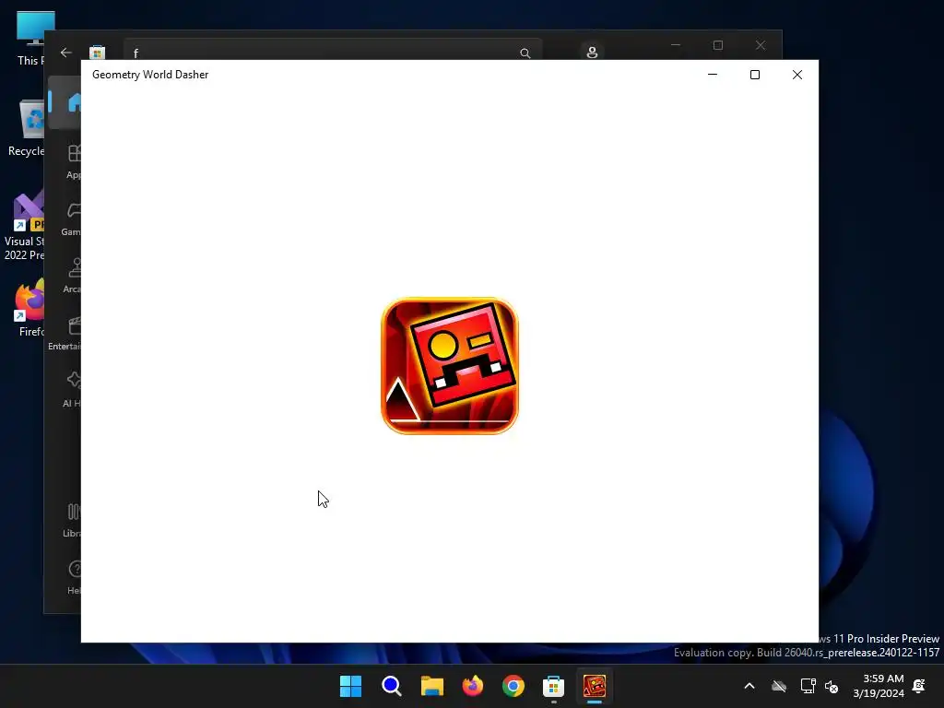The height and width of the screenshot is (708, 944).
Task: Click the OneDrive cloud tray icon
Action: 779,686
